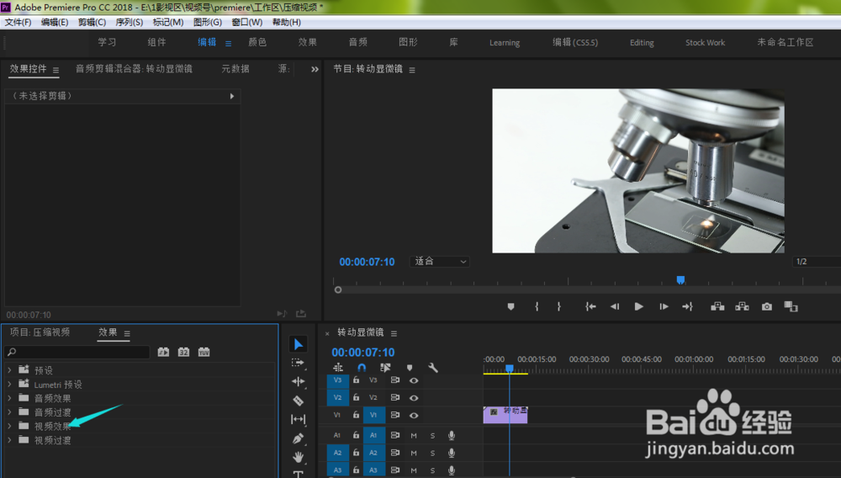Mute audio track A1
The image size is (841, 478).
pyautogui.click(x=414, y=436)
